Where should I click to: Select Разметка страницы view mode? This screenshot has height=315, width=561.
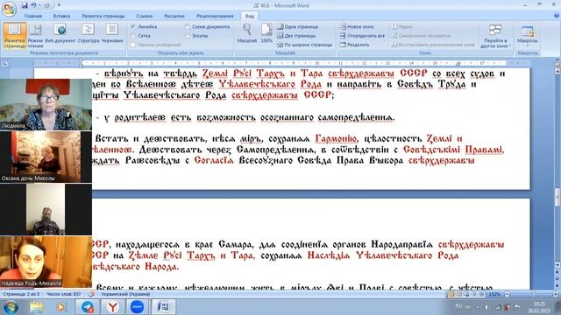pyautogui.click(x=15, y=35)
